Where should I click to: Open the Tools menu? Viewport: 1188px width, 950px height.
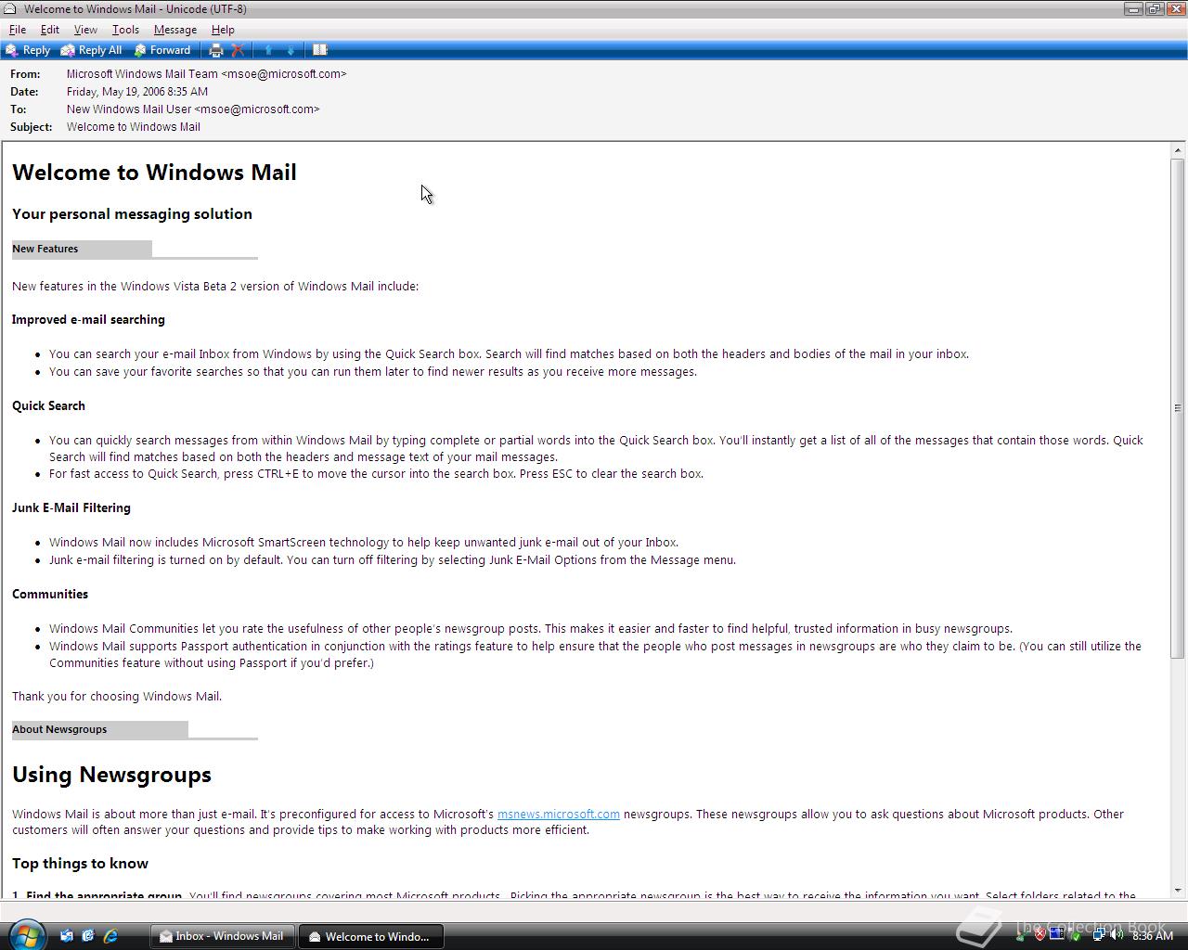125,30
